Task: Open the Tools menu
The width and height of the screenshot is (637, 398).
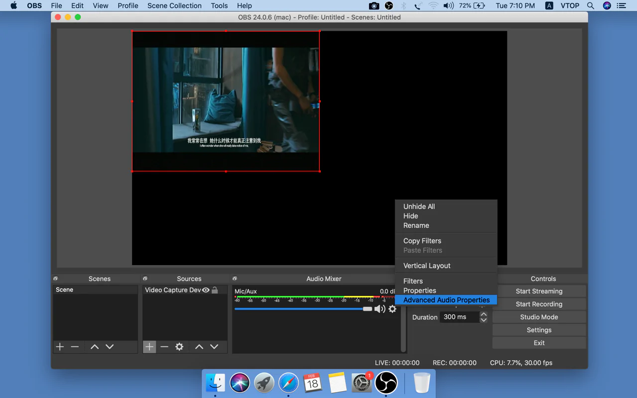Action: (x=219, y=5)
